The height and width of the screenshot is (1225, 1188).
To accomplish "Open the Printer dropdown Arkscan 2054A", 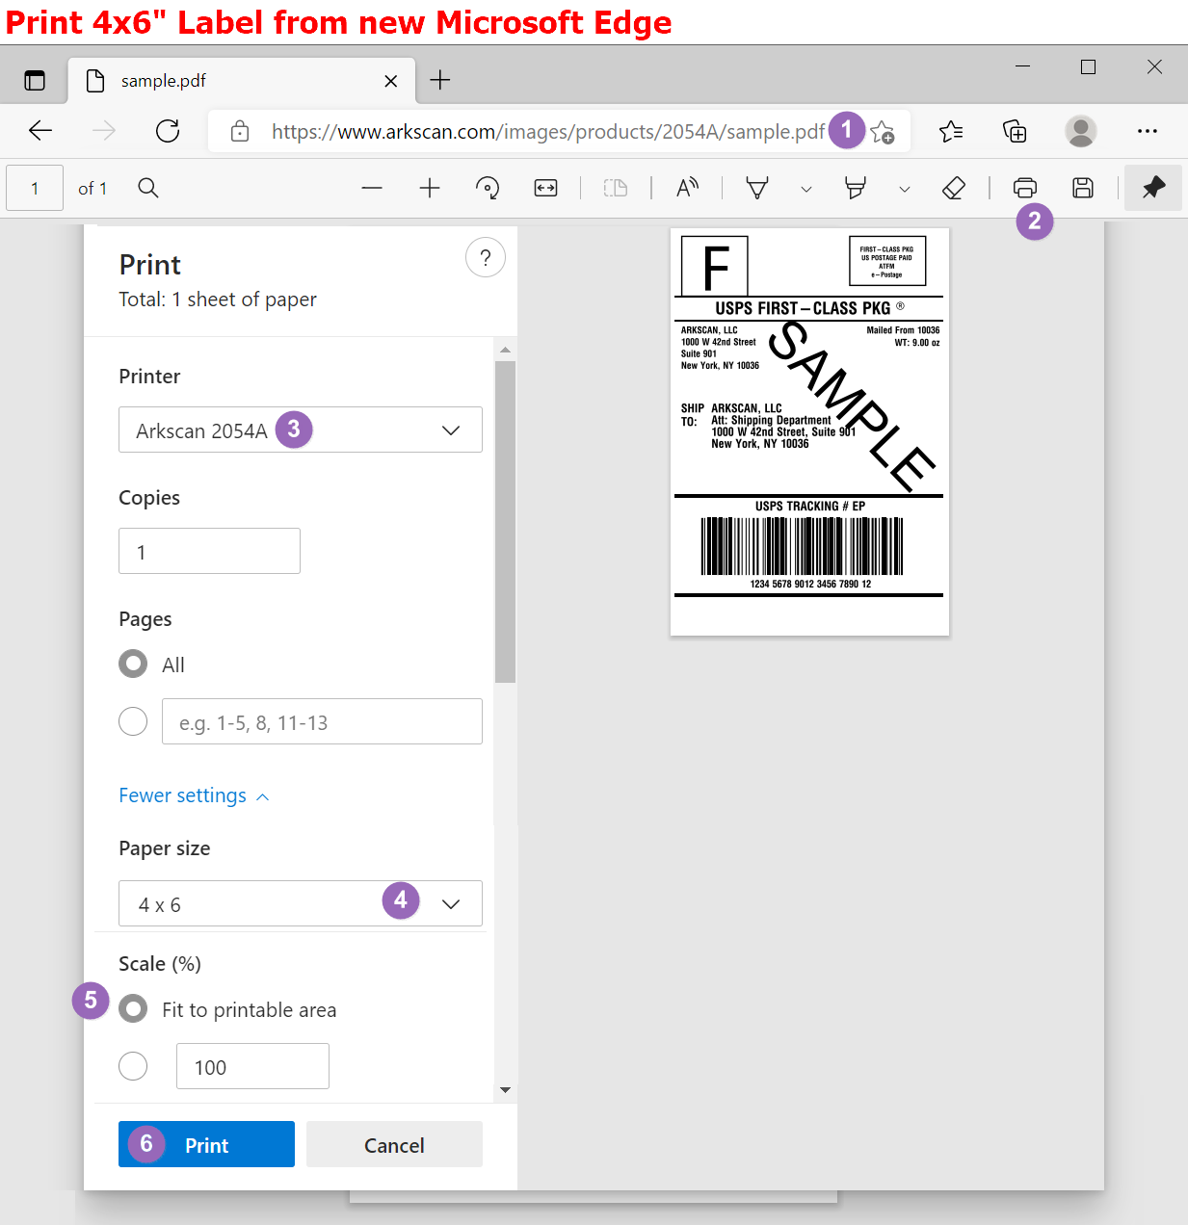I will 301,430.
